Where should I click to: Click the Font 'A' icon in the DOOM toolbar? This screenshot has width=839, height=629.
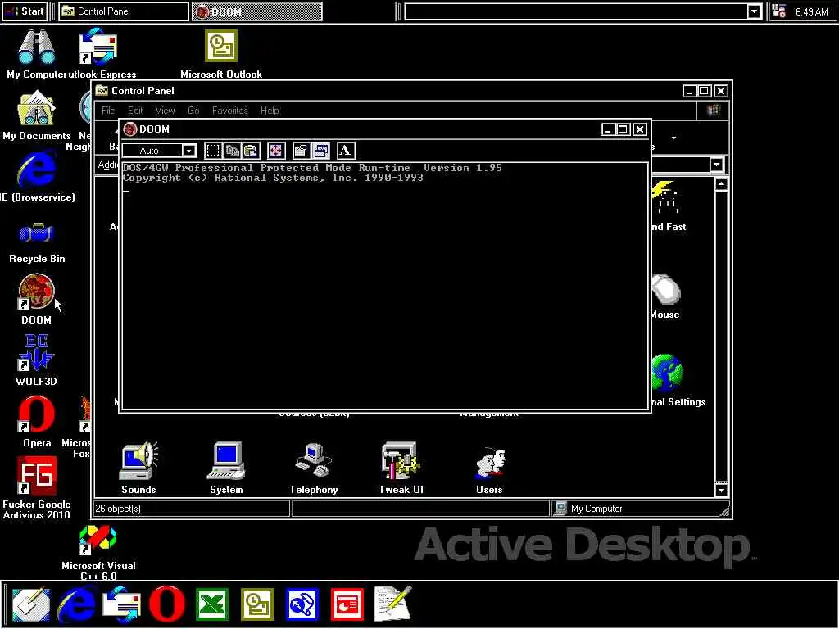click(345, 151)
